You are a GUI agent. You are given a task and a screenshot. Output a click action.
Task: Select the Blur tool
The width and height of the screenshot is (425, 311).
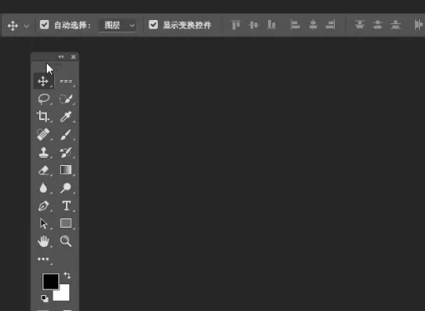[43, 188]
